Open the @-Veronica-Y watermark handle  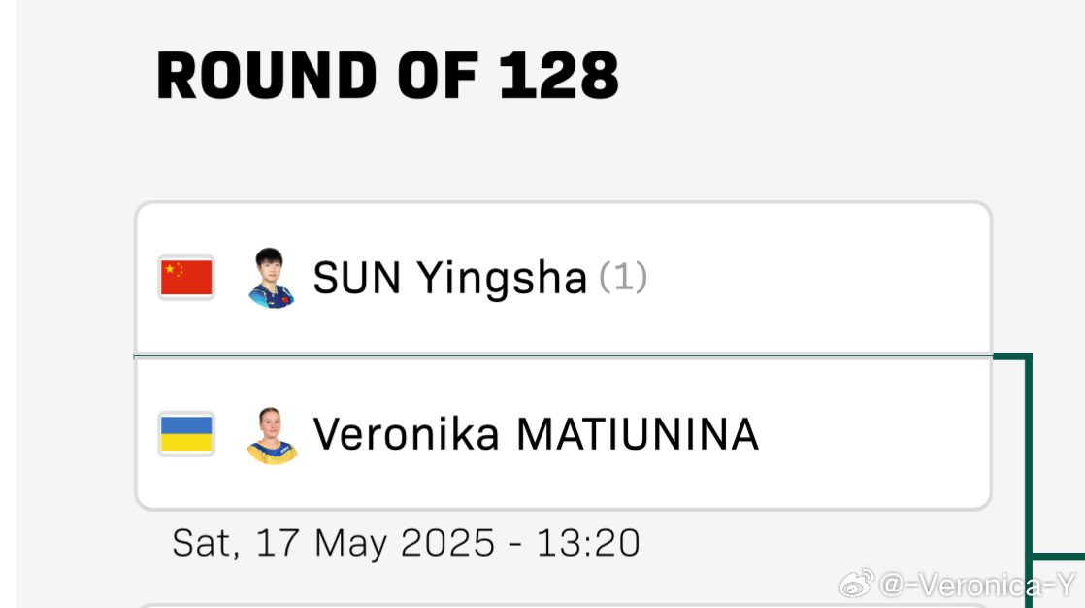click(977, 586)
